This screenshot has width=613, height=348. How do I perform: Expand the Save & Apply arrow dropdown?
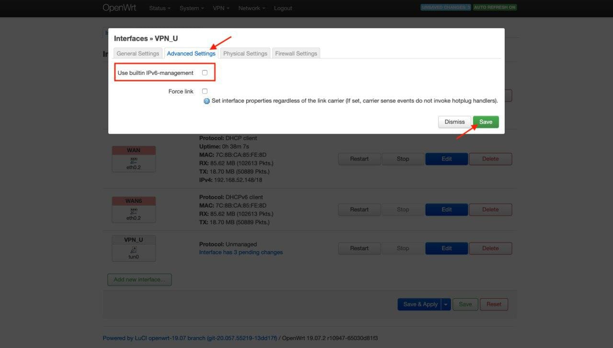pyautogui.click(x=446, y=304)
